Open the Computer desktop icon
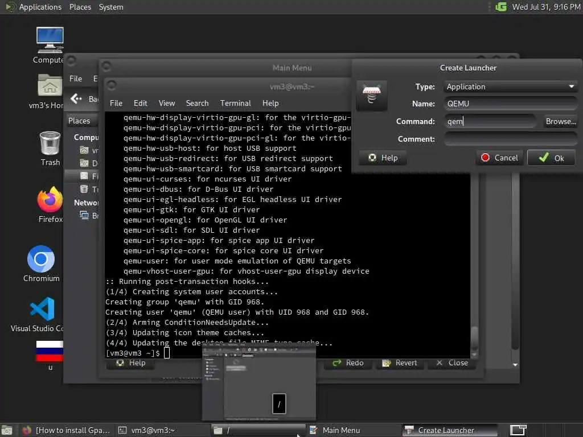Image resolution: width=583 pixels, height=437 pixels. click(50, 46)
